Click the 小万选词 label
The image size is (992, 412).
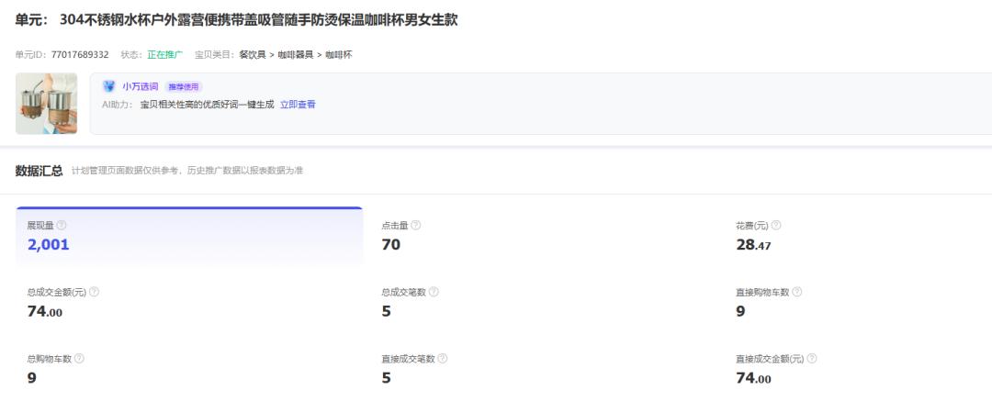(141, 86)
